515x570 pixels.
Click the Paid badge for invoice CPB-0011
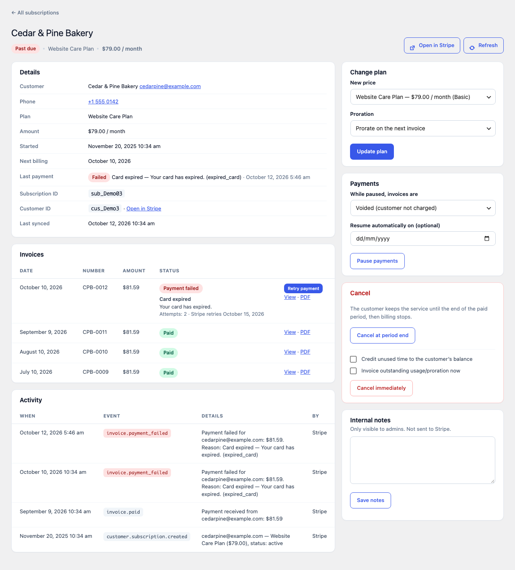pos(169,333)
